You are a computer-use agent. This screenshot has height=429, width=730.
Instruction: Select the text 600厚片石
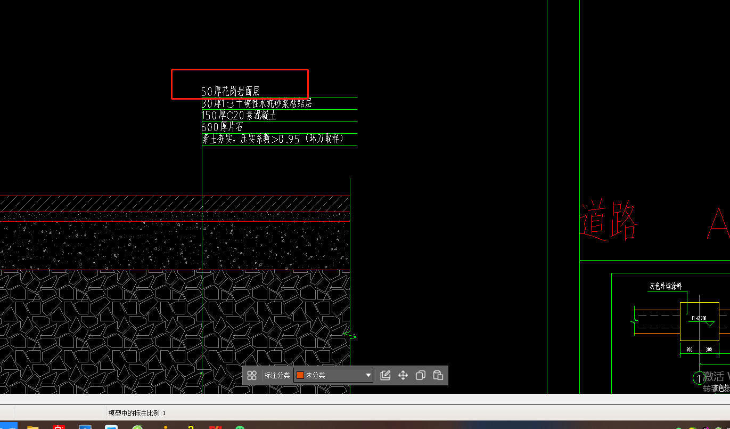click(x=222, y=127)
